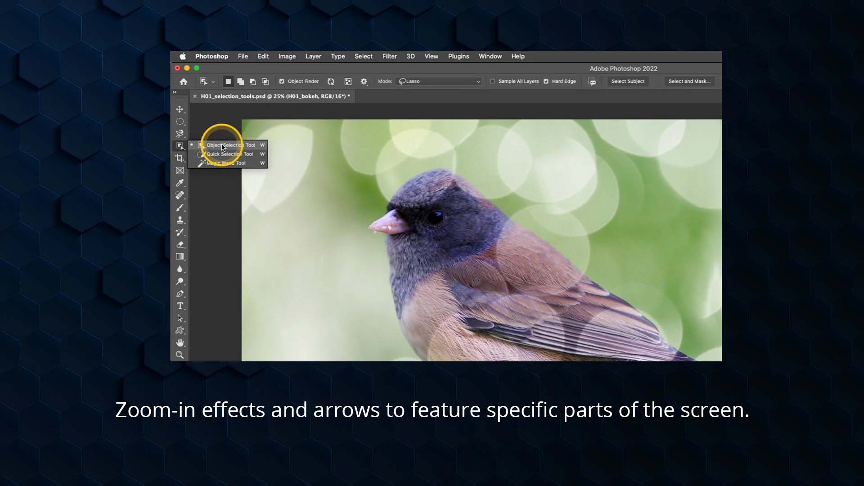Click the refresh Object Finder icon

click(331, 81)
